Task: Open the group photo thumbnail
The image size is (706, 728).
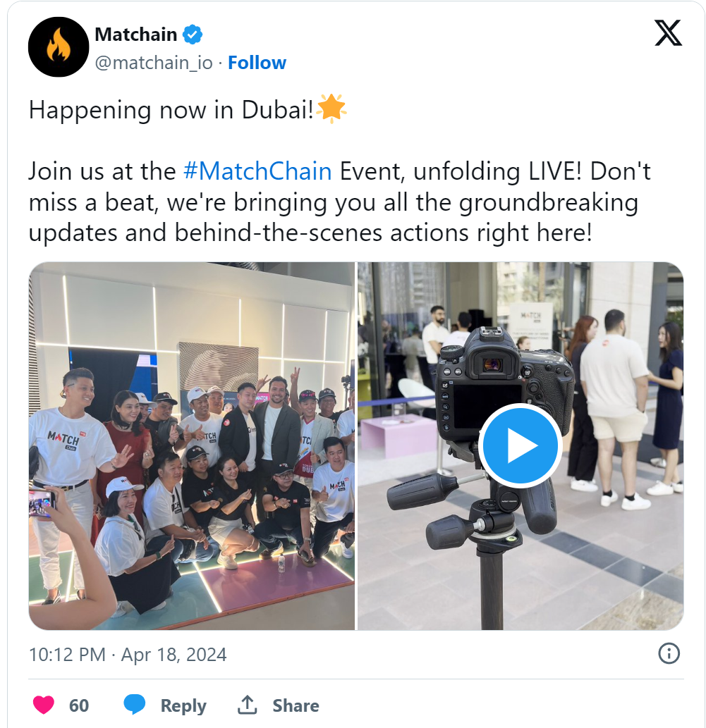Action: click(x=192, y=445)
